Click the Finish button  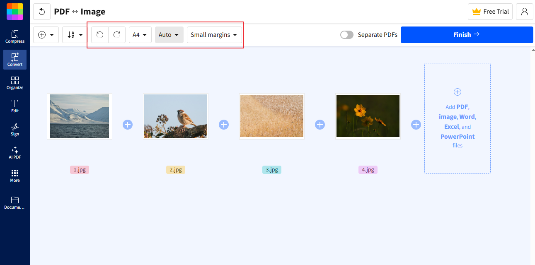tap(467, 34)
